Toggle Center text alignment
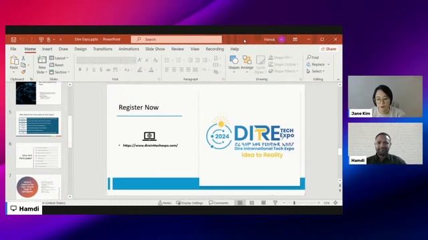The height and width of the screenshot is (240, 428). [174, 70]
